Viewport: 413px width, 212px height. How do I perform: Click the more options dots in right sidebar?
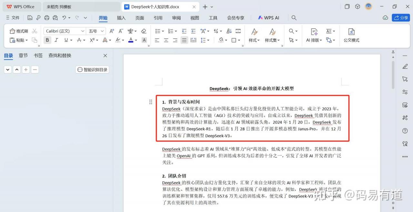[x=405, y=157]
